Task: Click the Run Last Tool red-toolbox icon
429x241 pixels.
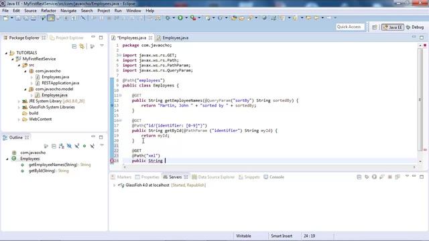Action: pos(193,18)
